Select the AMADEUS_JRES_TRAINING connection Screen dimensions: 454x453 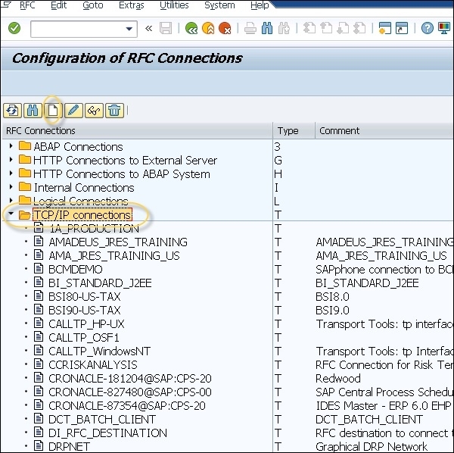(118, 242)
